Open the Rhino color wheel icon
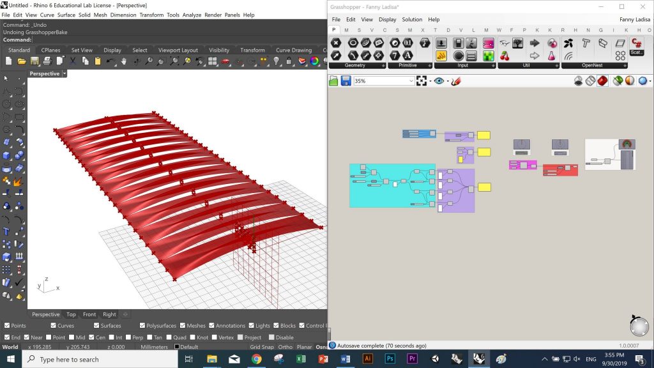Screen dimensions: 654x368 coord(314,61)
